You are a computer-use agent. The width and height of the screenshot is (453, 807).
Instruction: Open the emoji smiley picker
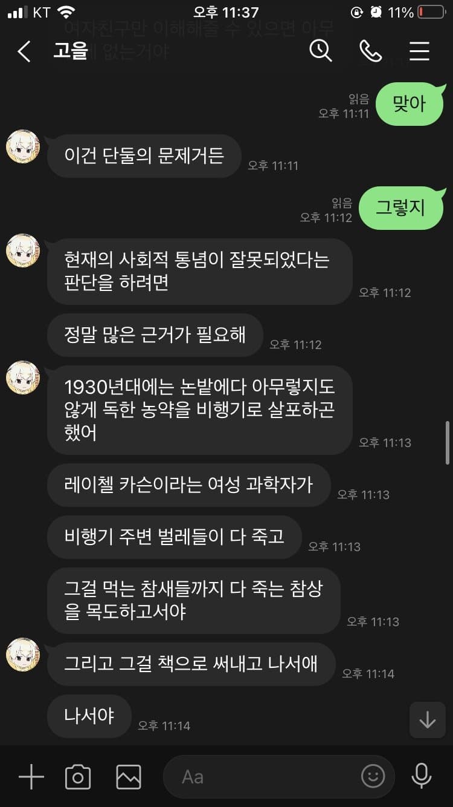tap(373, 777)
